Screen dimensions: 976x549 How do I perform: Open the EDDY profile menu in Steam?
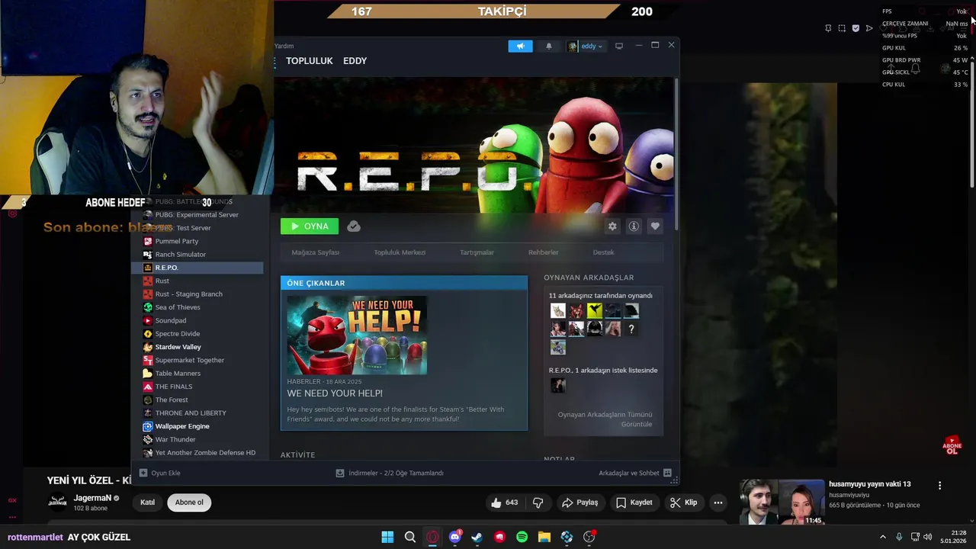pos(355,61)
